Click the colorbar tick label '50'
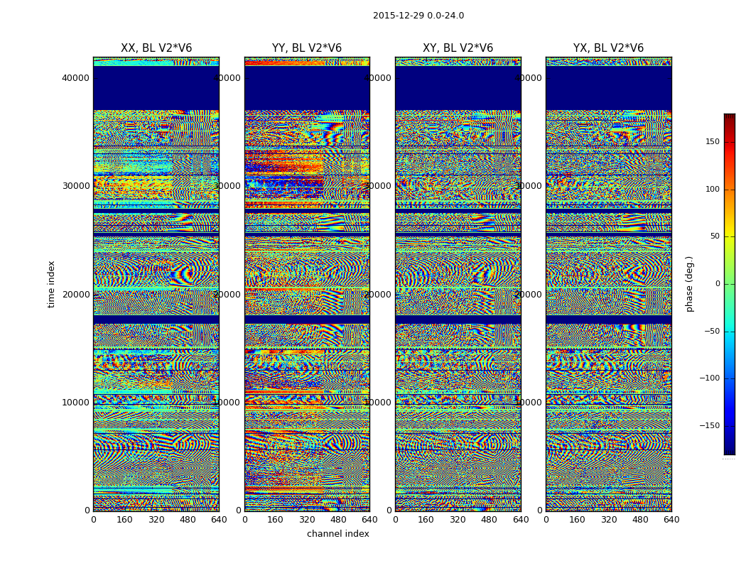Image resolution: width=746 pixels, height=568 pixels. click(x=715, y=236)
